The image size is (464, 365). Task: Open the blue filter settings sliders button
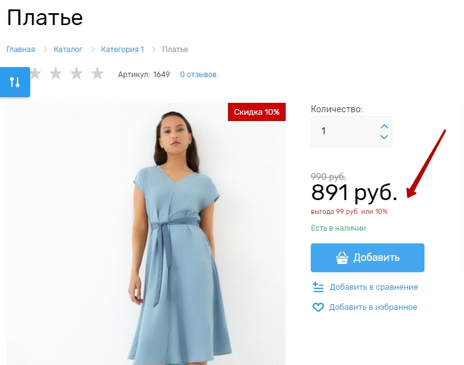(x=15, y=82)
